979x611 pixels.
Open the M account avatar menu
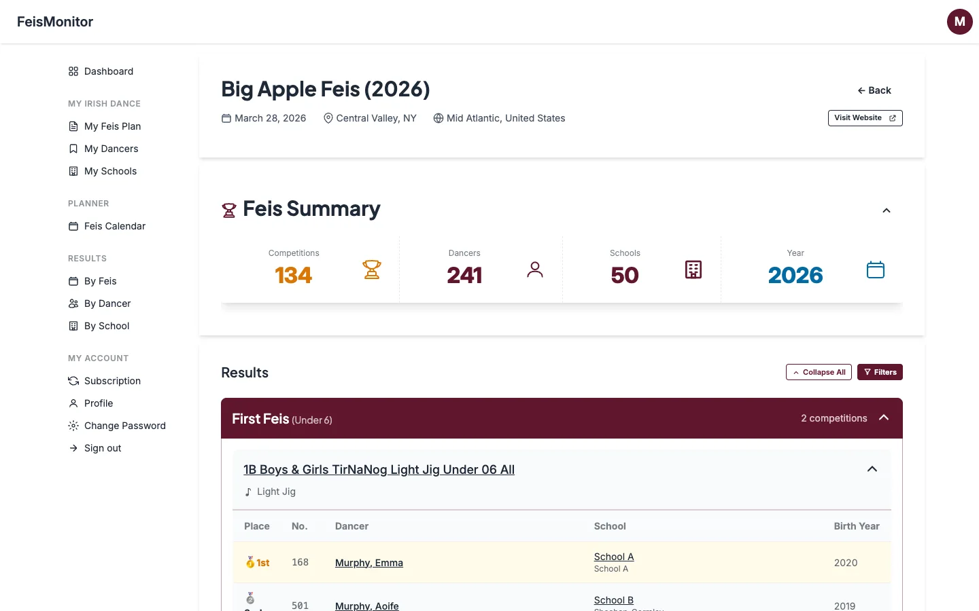point(959,21)
